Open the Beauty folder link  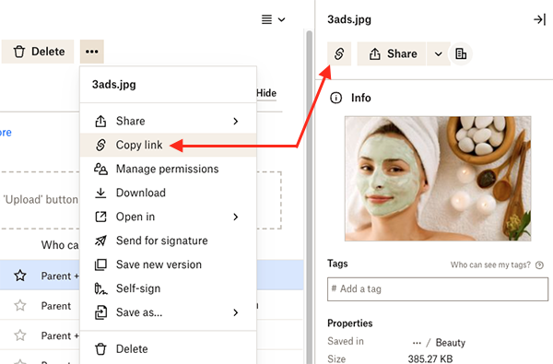pos(451,343)
